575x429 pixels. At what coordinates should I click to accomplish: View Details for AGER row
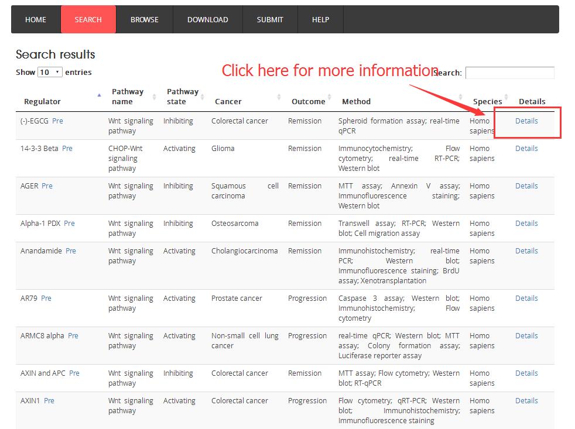(526, 186)
